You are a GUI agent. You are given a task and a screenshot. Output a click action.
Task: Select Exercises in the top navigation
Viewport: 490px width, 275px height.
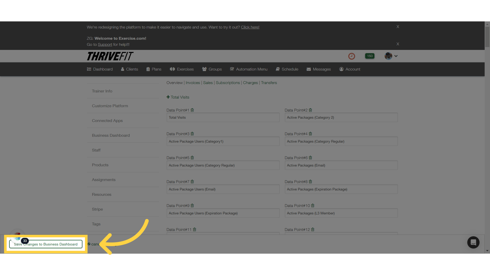[182, 69]
